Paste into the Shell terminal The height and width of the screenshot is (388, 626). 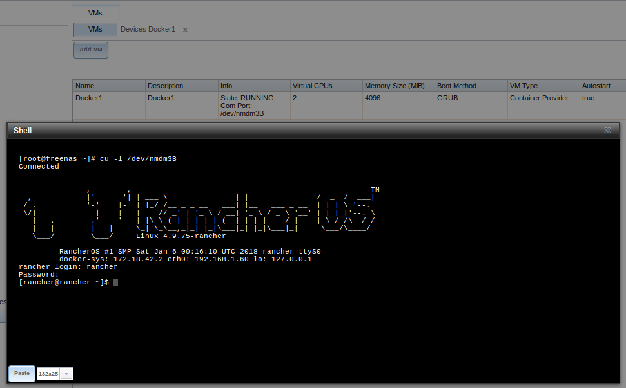click(22, 373)
